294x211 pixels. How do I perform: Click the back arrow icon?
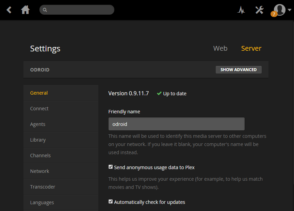tap(9, 10)
